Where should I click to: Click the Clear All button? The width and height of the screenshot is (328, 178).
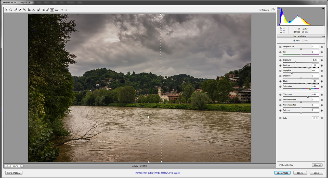pyautogui.click(x=317, y=165)
